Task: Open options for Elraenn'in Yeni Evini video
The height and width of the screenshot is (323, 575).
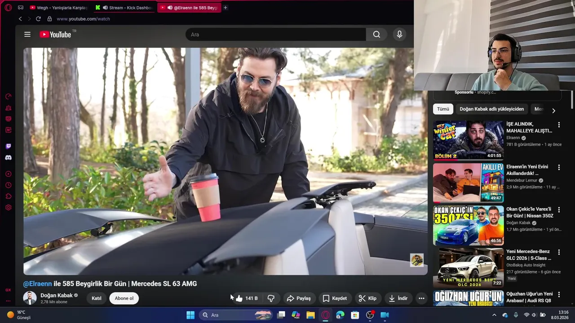Action: (x=559, y=167)
